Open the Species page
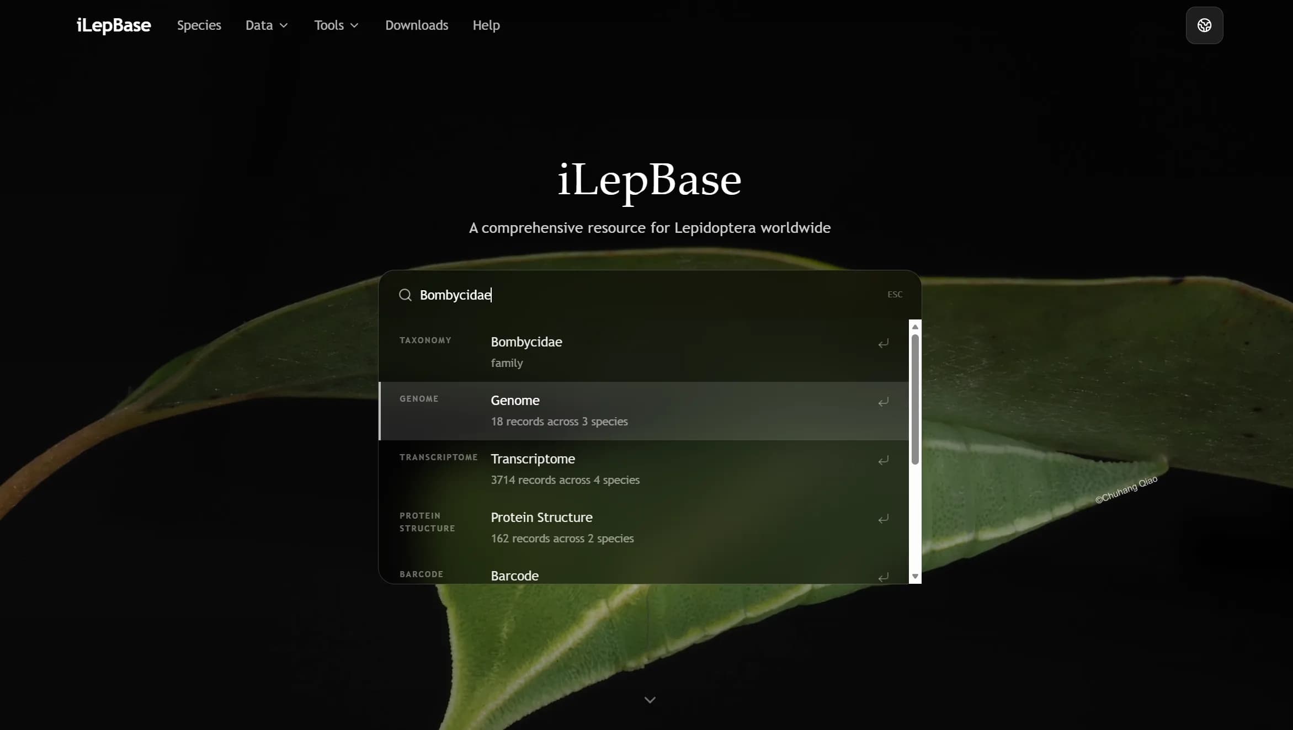The height and width of the screenshot is (730, 1293). [x=199, y=25]
